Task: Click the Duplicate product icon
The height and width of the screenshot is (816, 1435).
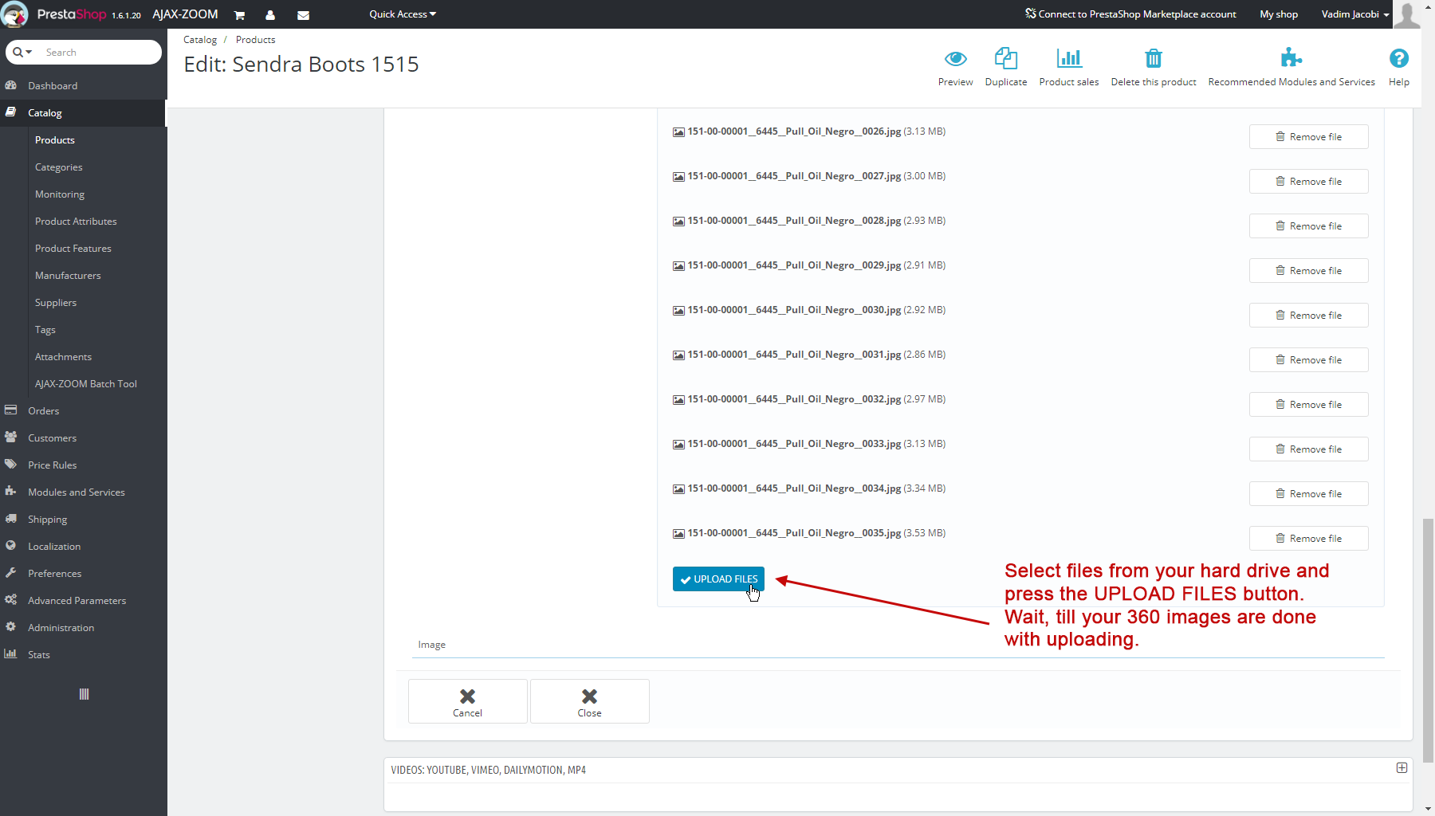Action: (x=1006, y=58)
